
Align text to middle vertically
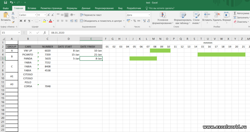click(x=62, y=15)
